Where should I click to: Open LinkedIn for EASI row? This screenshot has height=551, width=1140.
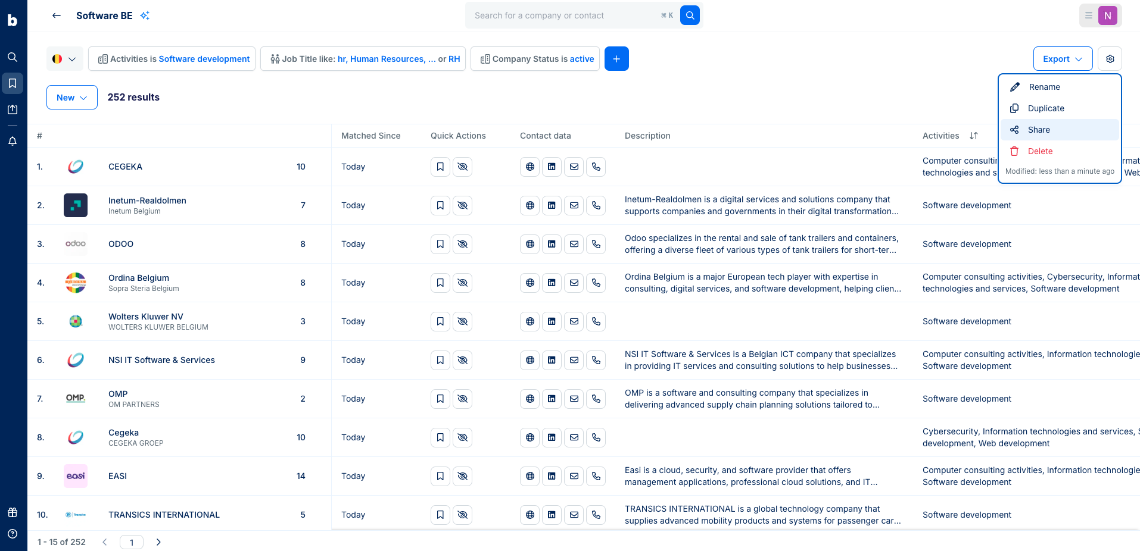pyautogui.click(x=552, y=476)
